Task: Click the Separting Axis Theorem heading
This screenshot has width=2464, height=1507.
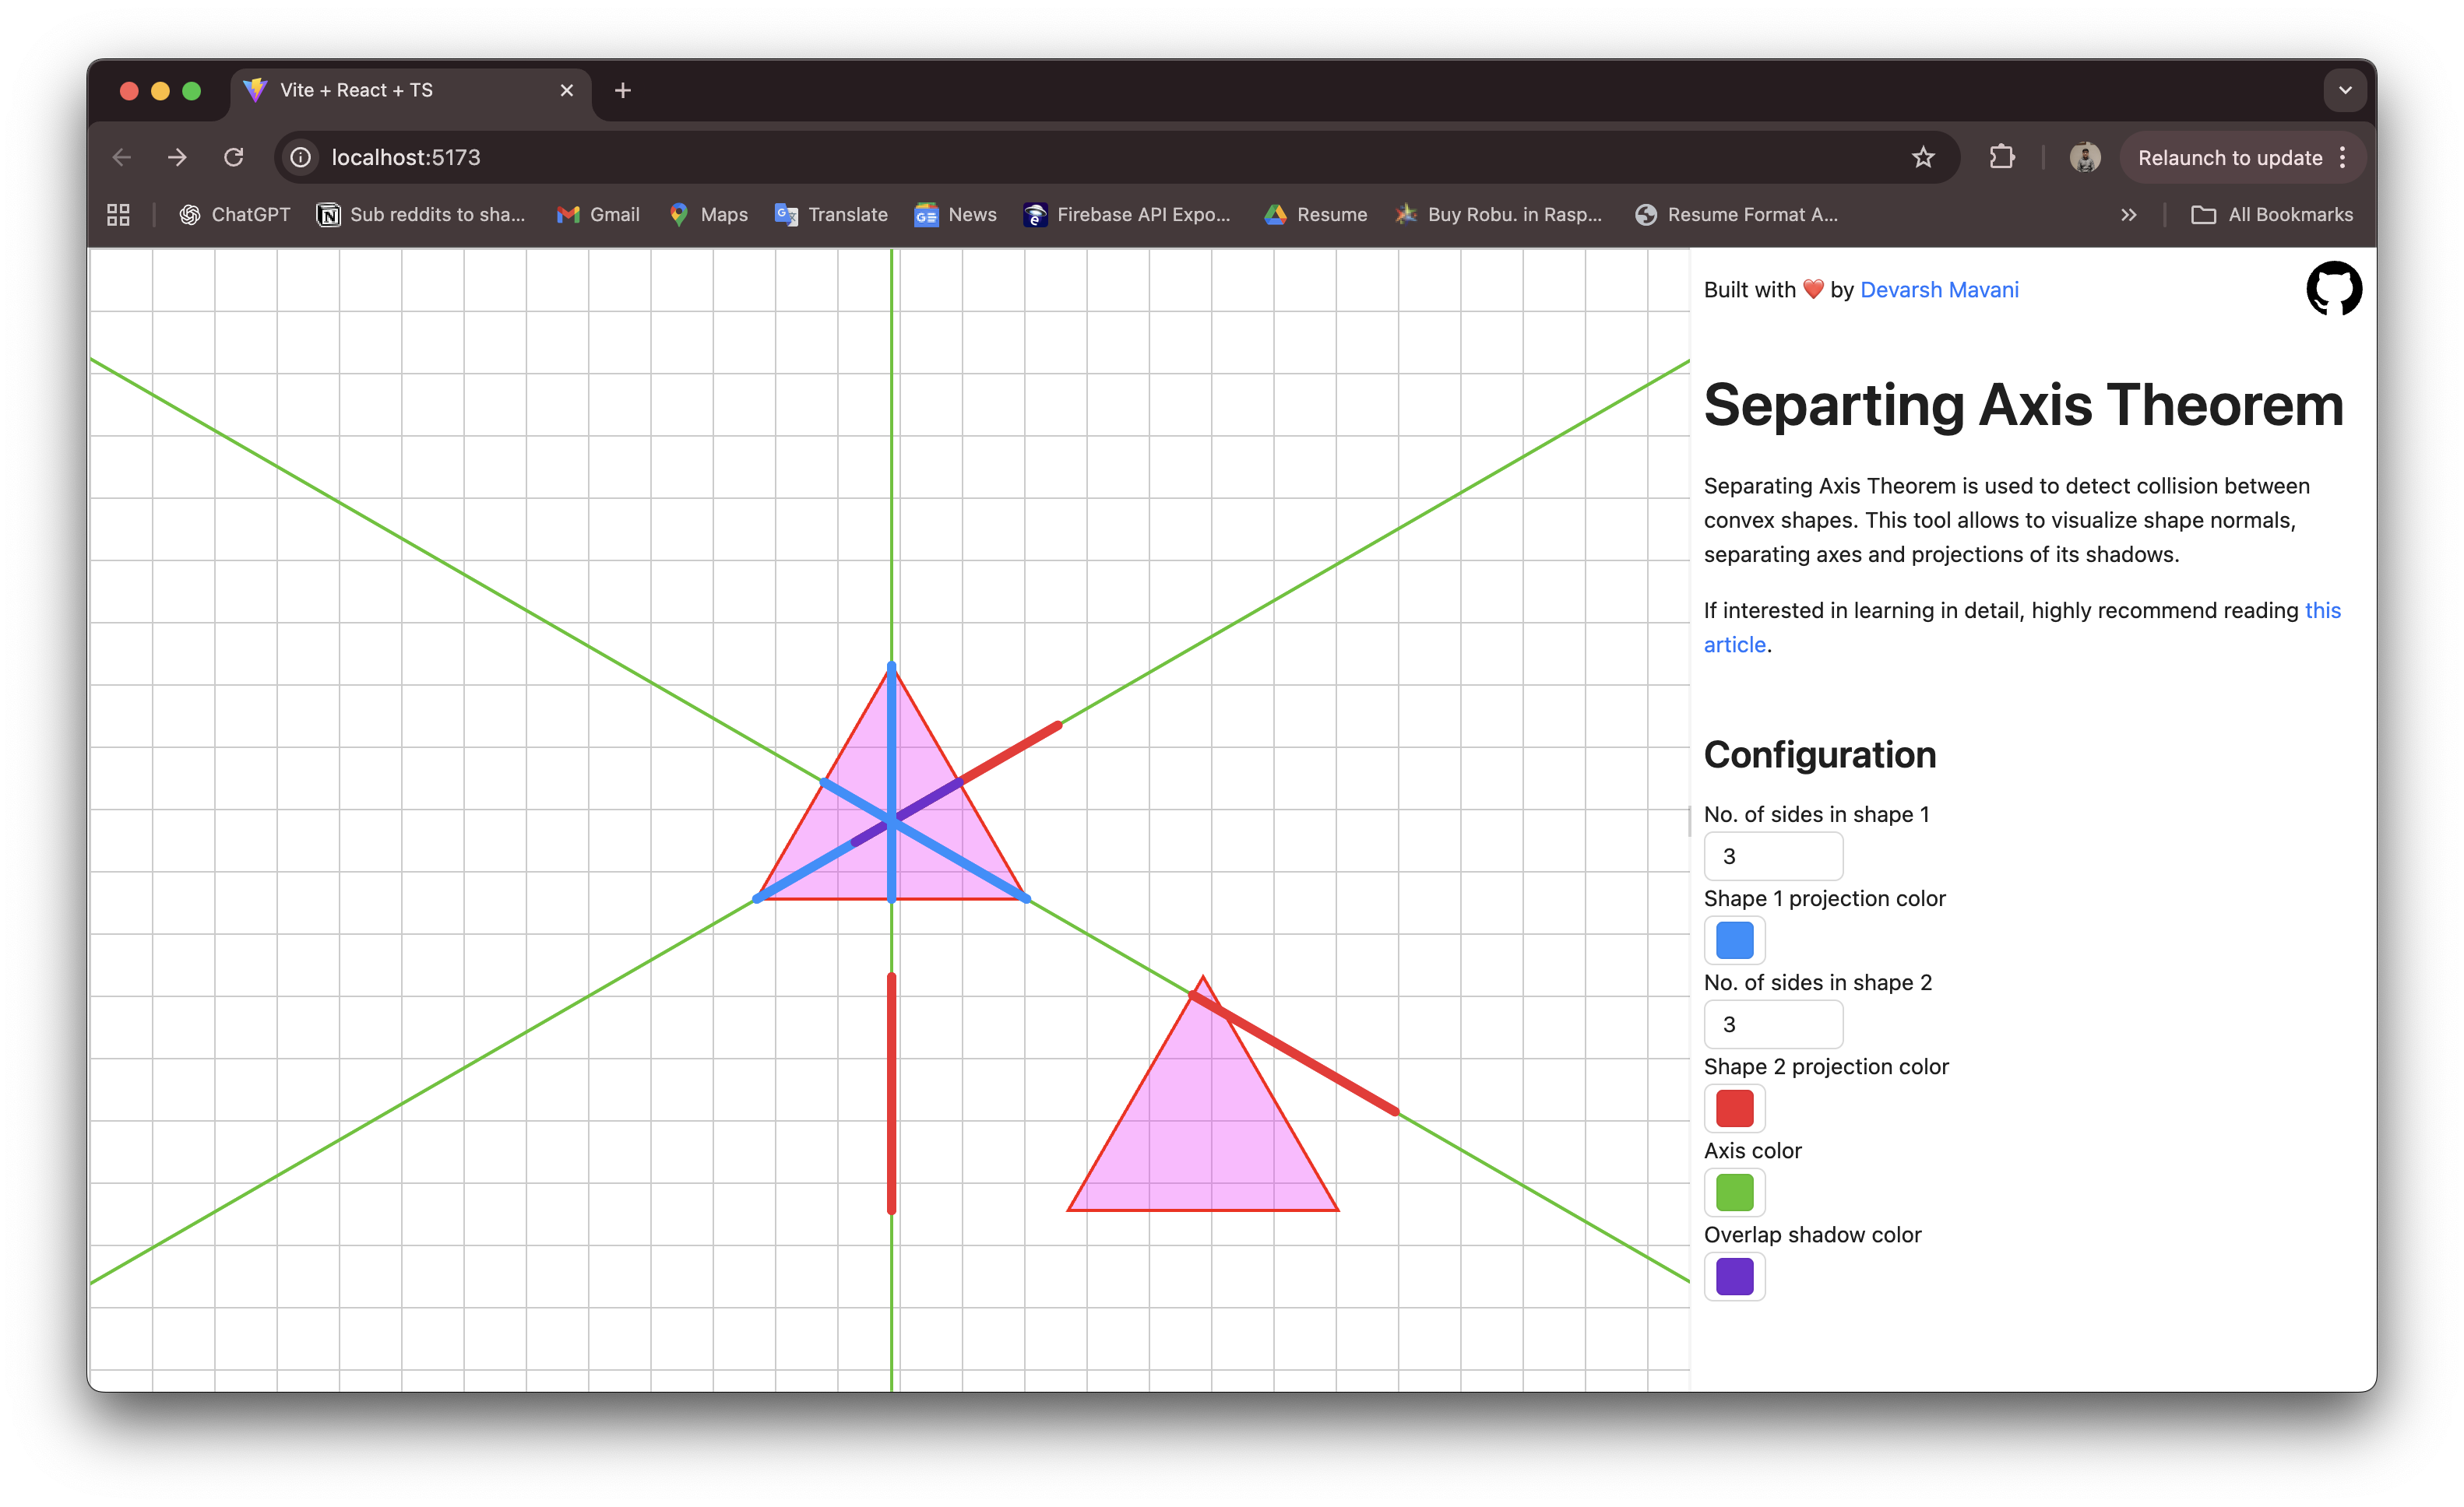Action: (x=2023, y=405)
